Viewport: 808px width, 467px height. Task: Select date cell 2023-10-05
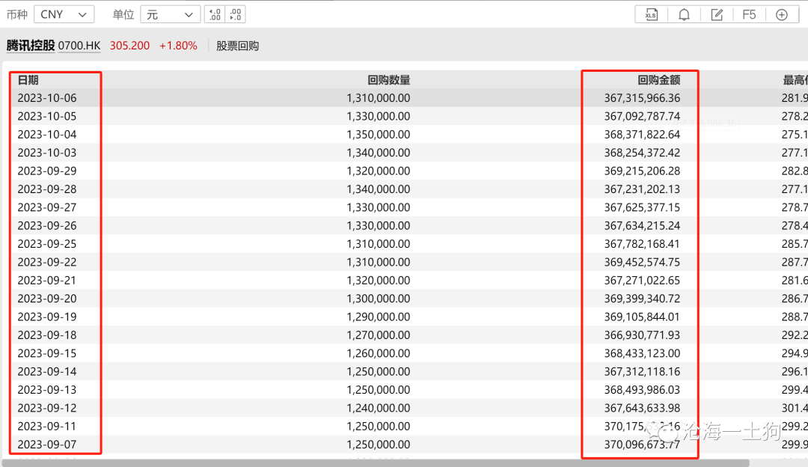pyautogui.click(x=47, y=116)
